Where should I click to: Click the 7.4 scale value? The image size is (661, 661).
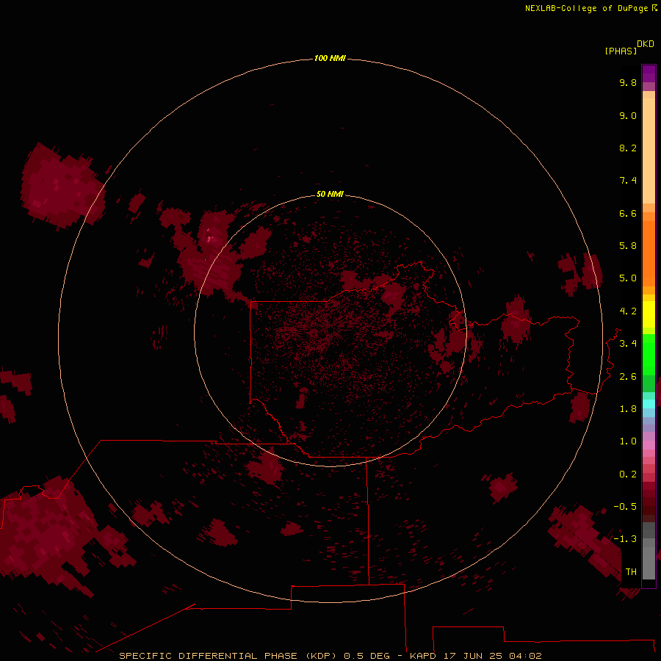pyautogui.click(x=628, y=181)
